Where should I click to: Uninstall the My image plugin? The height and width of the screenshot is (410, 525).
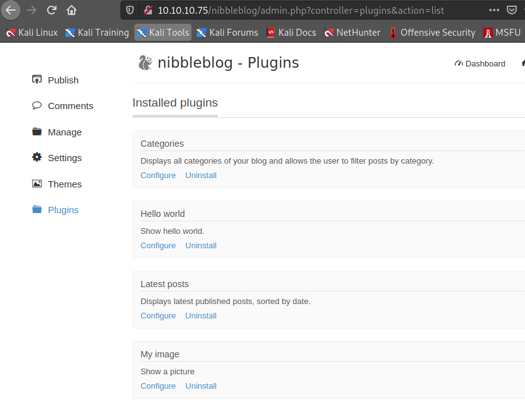click(x=201, y=386)
